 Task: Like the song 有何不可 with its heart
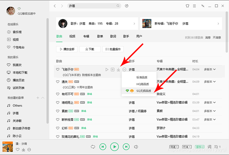coord(58,94)
